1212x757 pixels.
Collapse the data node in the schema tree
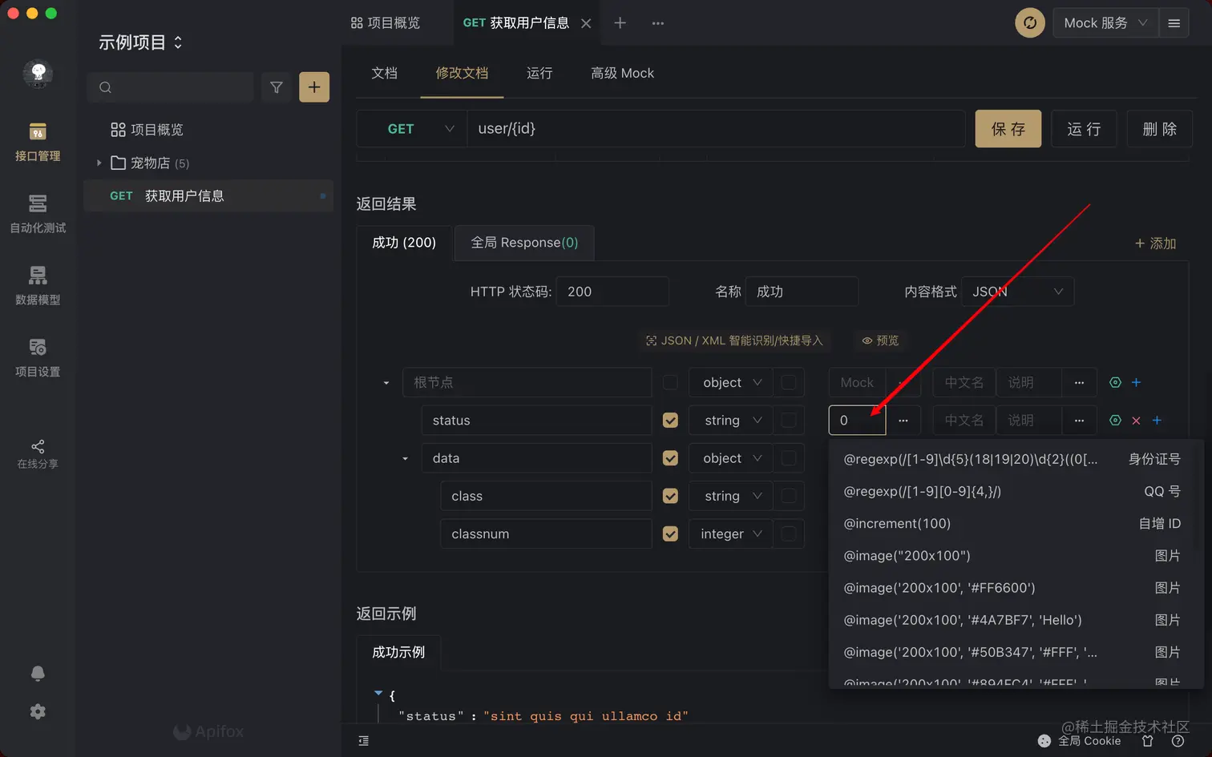(405, 459)
